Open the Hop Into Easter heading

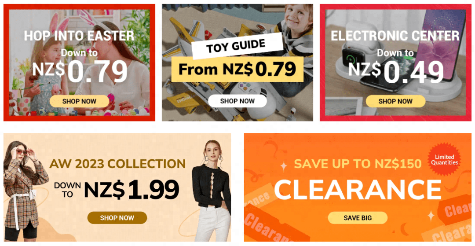pos(79,36)
